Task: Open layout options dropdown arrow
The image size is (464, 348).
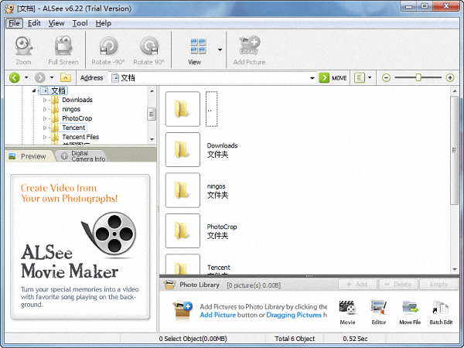Action: (370, 78)
